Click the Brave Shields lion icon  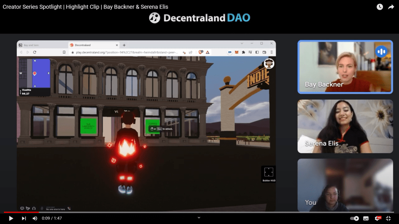pos(201,52)
